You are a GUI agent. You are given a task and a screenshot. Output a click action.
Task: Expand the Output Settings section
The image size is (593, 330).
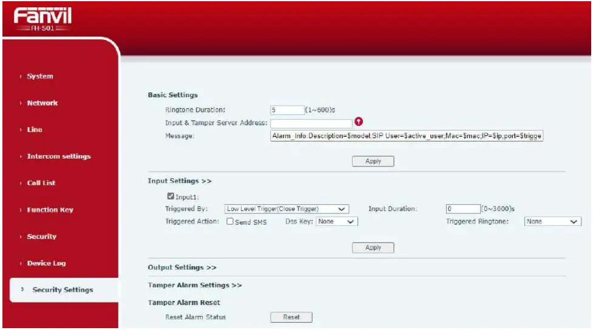pos(182,267)
